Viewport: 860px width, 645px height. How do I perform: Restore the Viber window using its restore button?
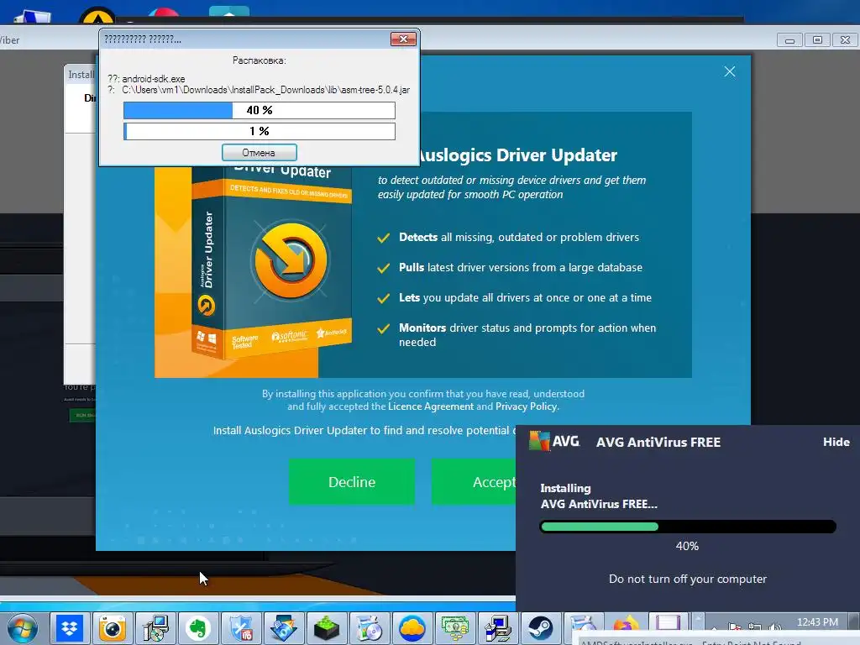click(x=817, y=40)
